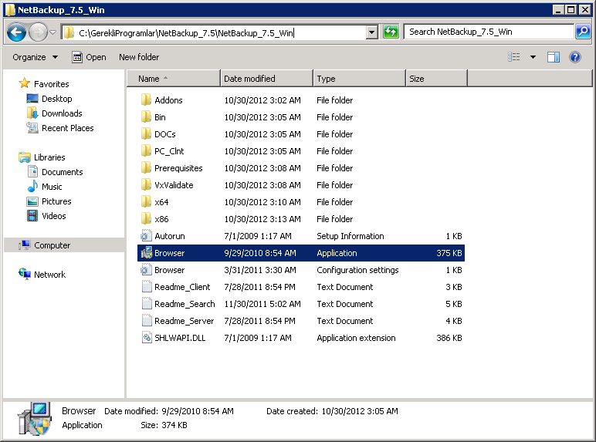Click the address bar path text
This screenshot has width=596, height=442.
tap(186, 33)
